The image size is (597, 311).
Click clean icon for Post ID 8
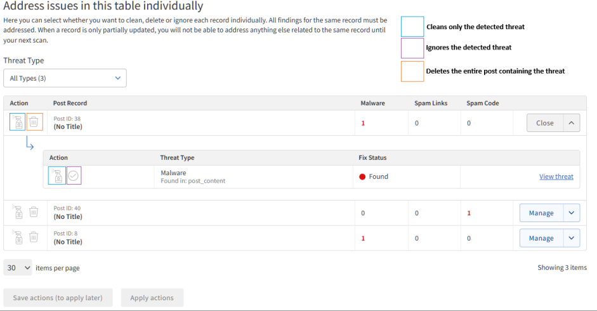18,237
